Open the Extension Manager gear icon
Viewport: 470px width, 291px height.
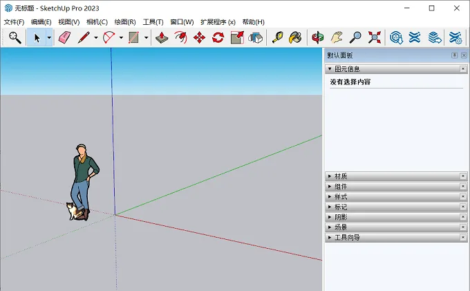click(x=455, y=38)
